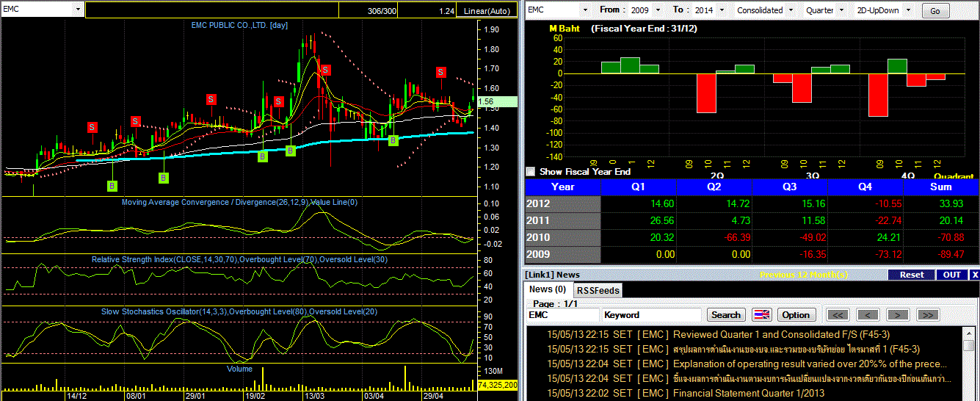Open the To year 2014 dropdown

coord(722,10)
